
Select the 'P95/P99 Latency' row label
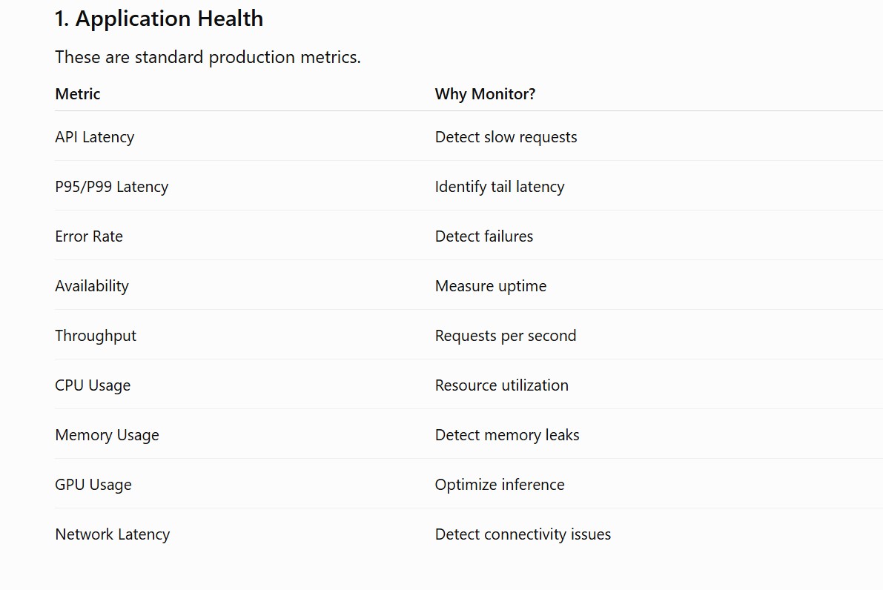point(111,186)
